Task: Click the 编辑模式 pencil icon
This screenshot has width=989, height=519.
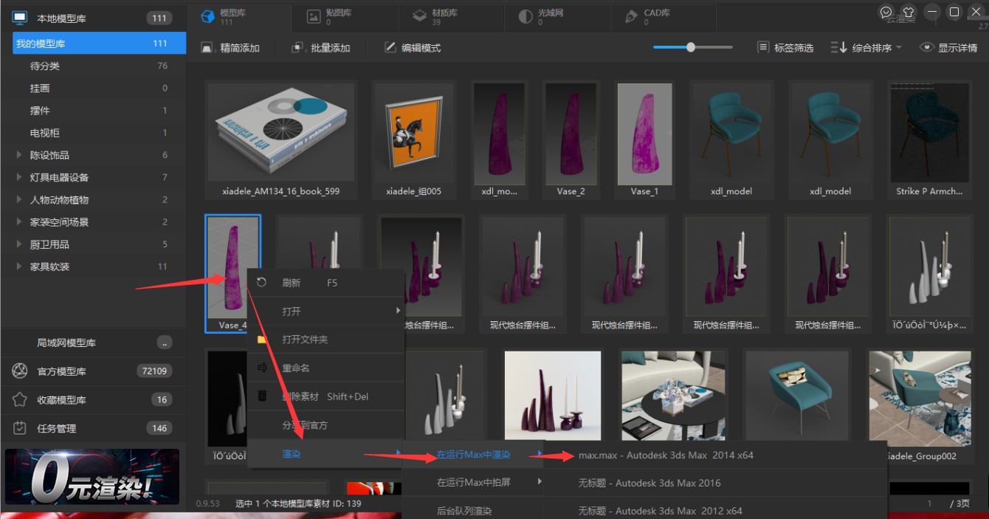Action: 390,47
